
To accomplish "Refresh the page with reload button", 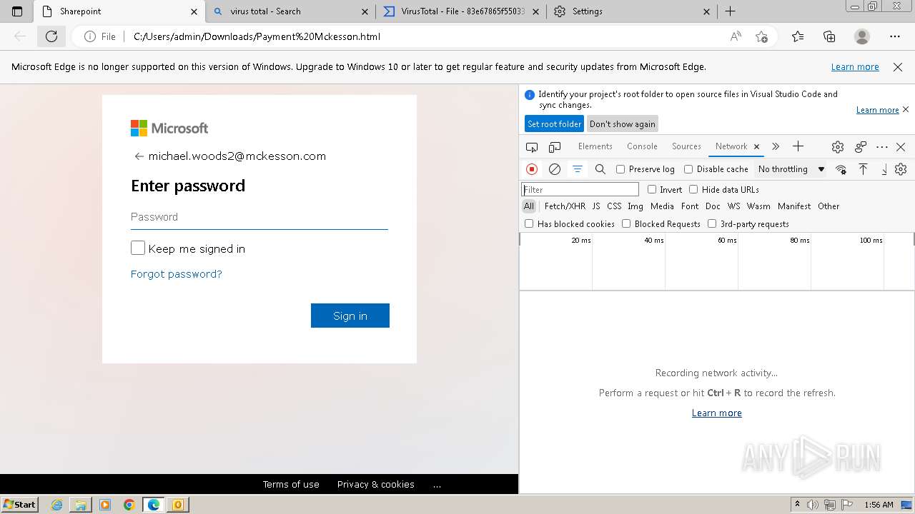I will pyautogui.click(x=51, y=36).
